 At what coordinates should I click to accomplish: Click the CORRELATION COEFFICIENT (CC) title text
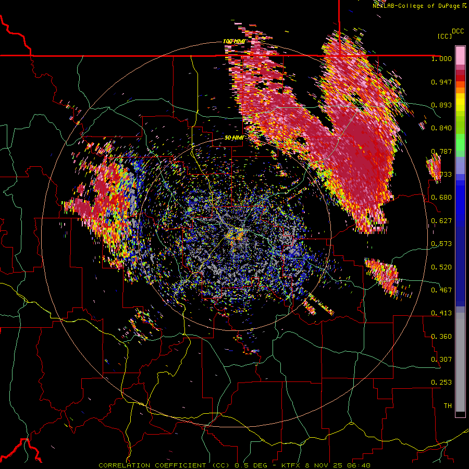coord(164,465)
